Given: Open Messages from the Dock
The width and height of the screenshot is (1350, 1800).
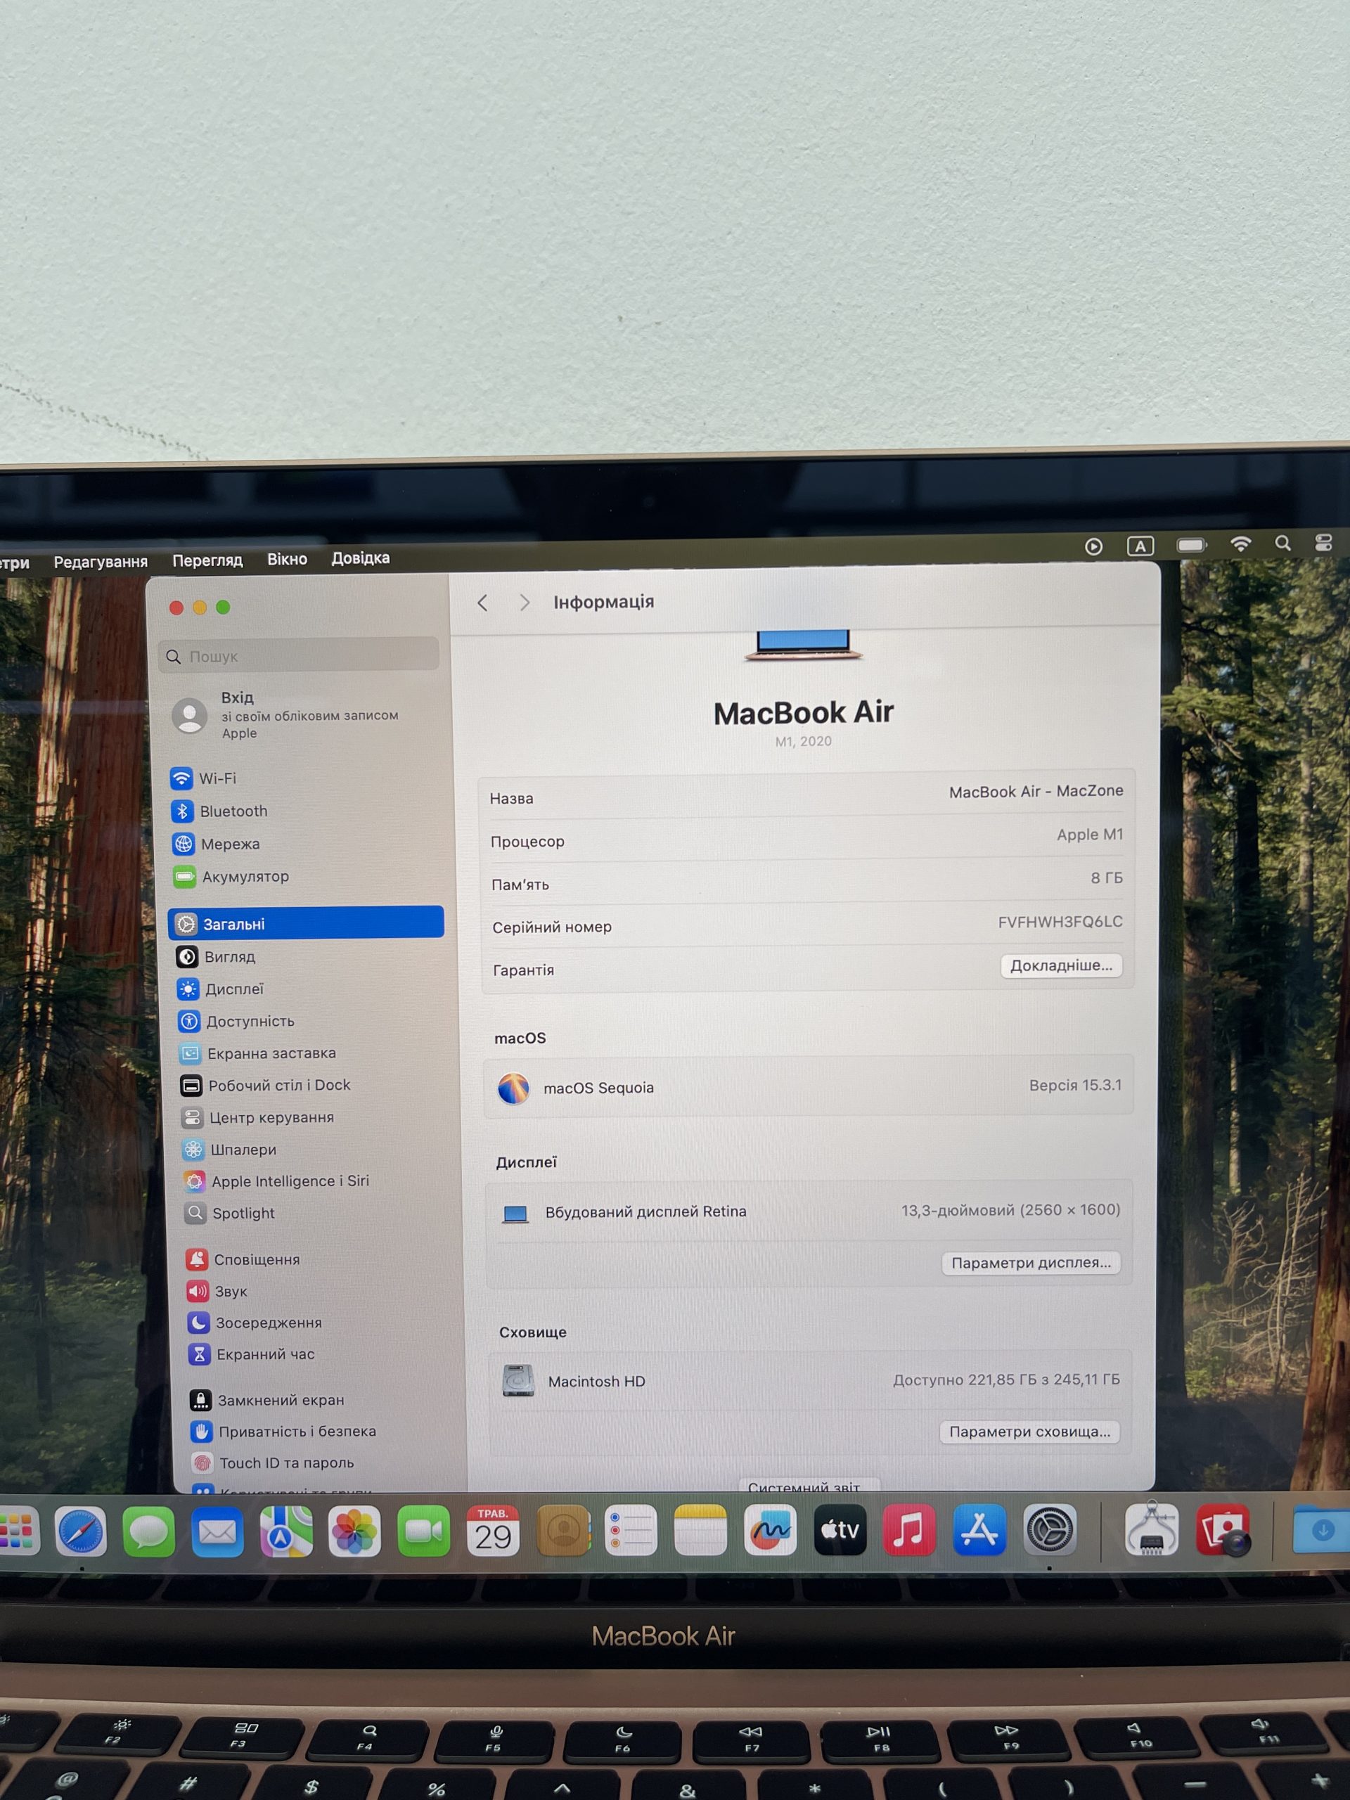Looking at the screenshot, I should click(x=149, y=1531).
